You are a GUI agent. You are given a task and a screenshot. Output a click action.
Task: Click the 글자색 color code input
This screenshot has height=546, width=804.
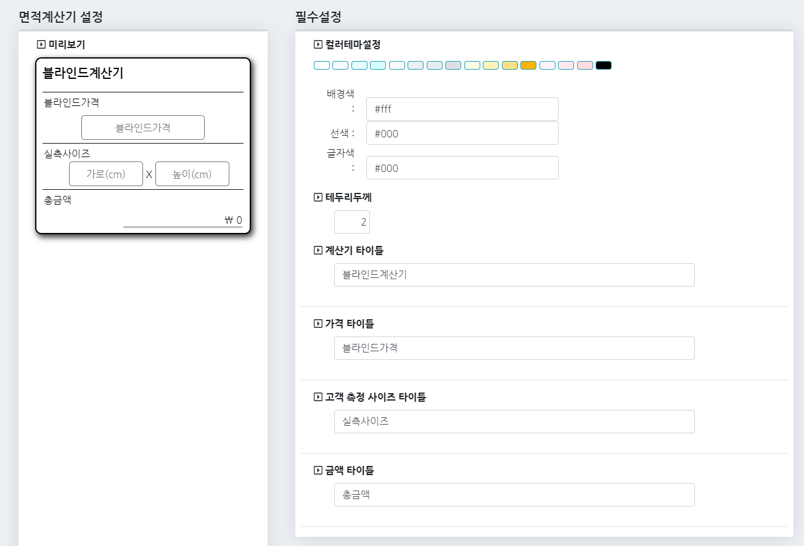462,168
